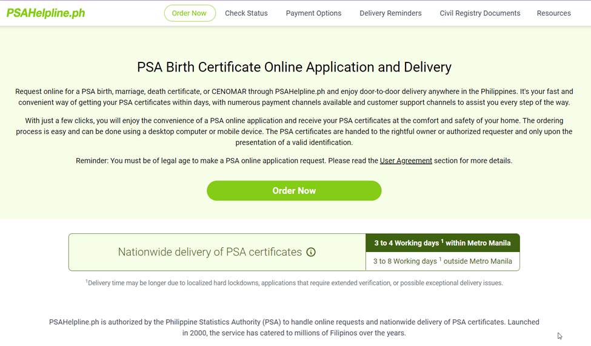
Task: Click the 'Request online for a PSA birth' paragraph
Action: click(294, 97)
